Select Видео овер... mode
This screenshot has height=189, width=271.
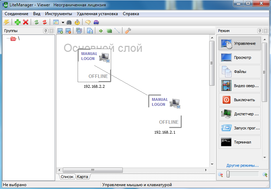(x=240, y=86)
